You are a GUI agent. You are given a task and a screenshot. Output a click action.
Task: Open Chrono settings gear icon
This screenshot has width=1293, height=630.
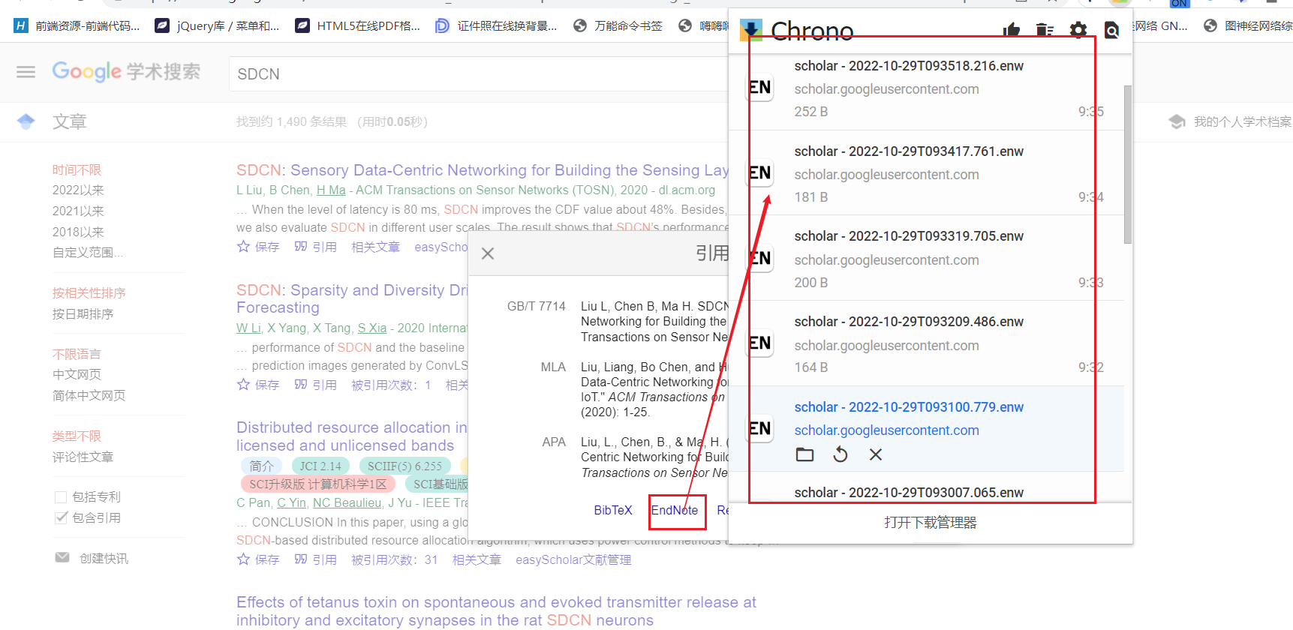pyautogui.click(x=1078, y=30)
